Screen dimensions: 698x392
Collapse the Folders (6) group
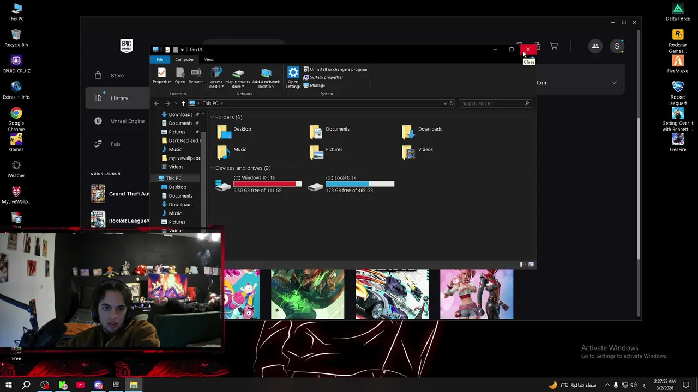pos(212,117)
